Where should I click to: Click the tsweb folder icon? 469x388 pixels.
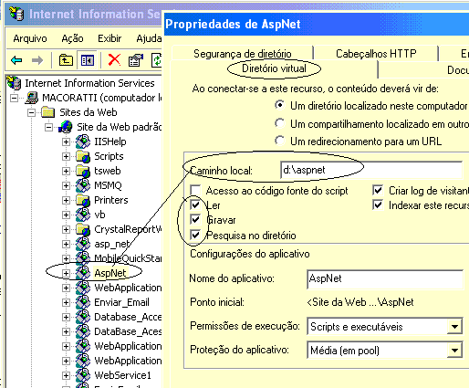[83, 171]
